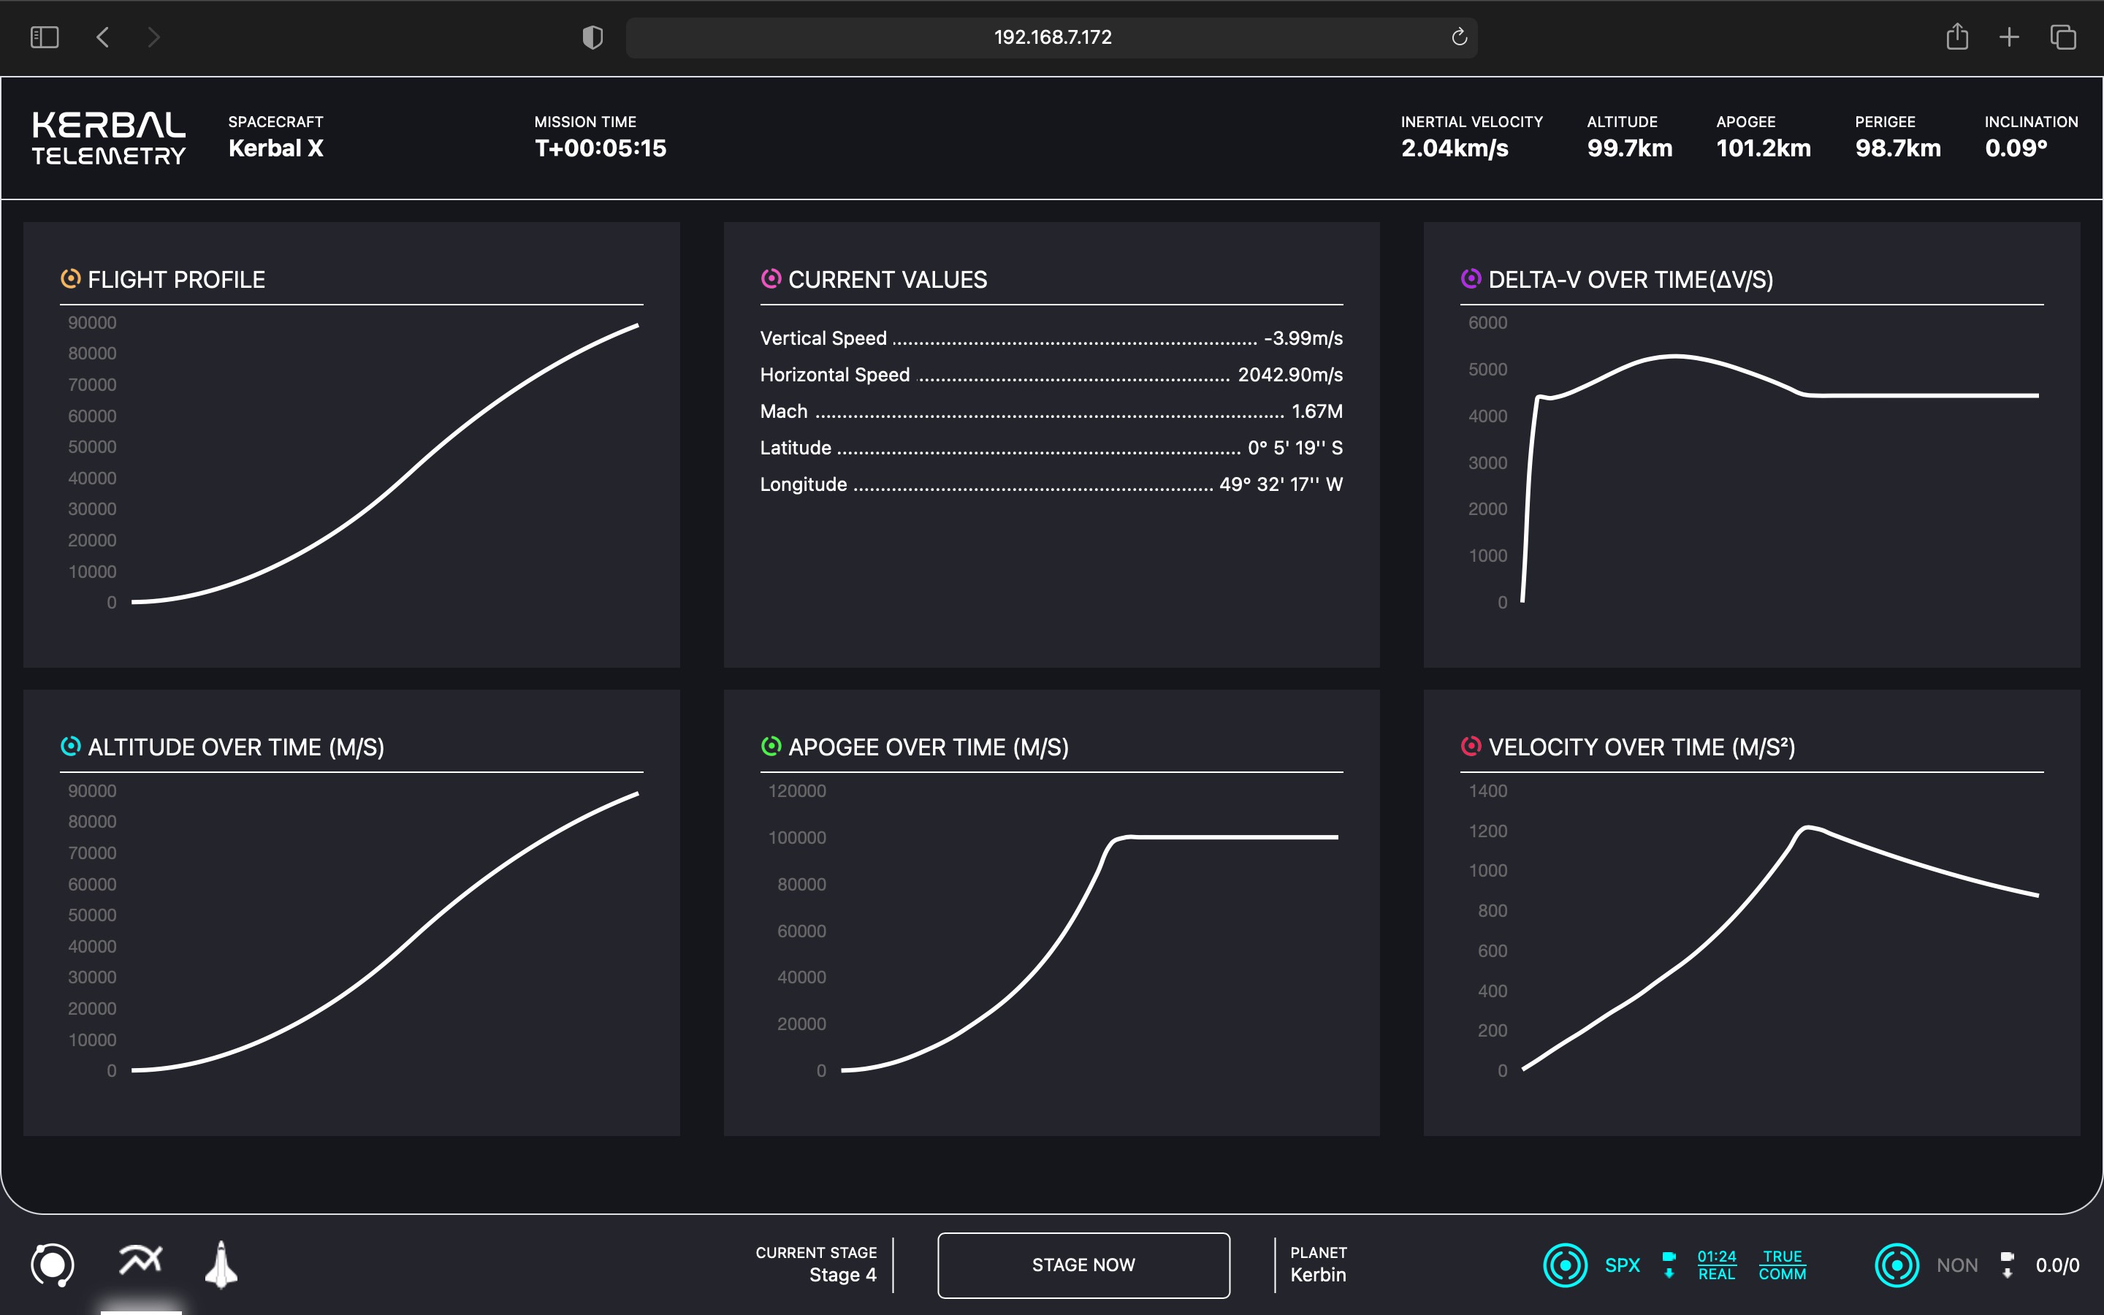Click the Latitude 0° 5' 19'' S row
Viewport: 2104px width, 1315px height.
1051,447
